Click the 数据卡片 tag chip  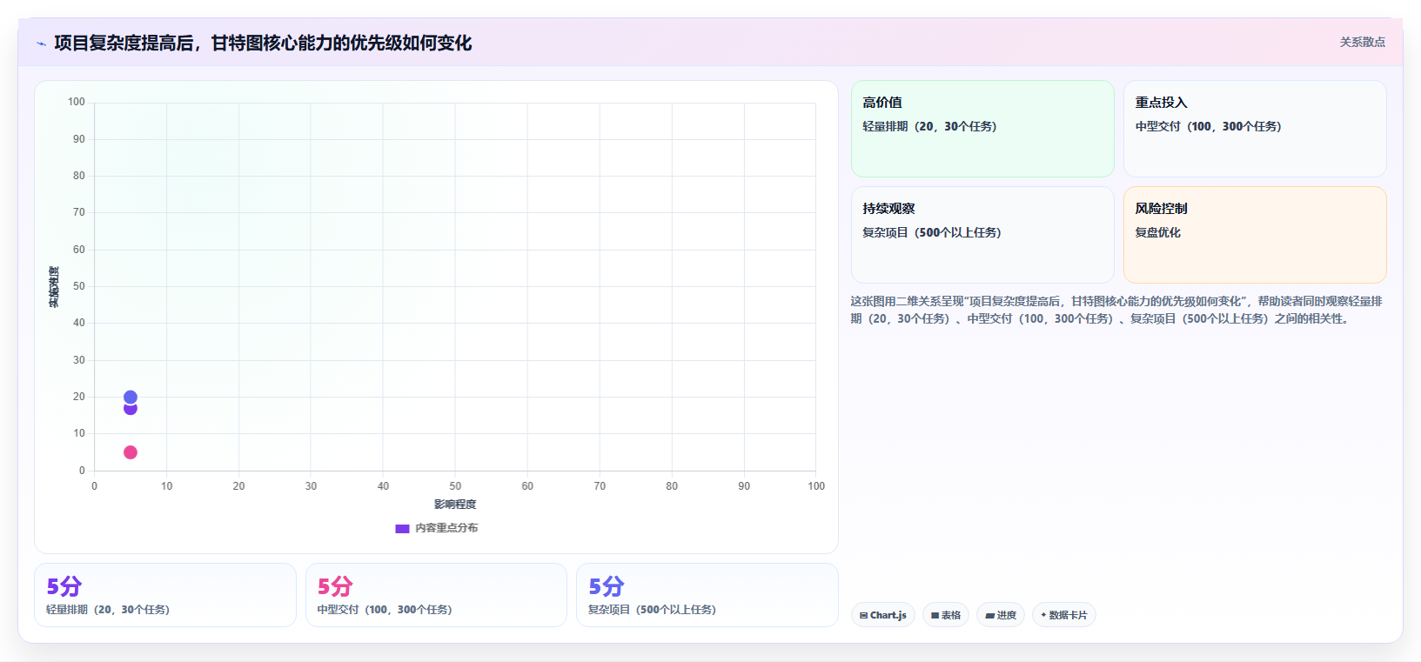[x=1064, y=615]
